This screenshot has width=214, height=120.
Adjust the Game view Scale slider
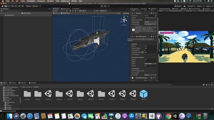click(x=192, y=11)
